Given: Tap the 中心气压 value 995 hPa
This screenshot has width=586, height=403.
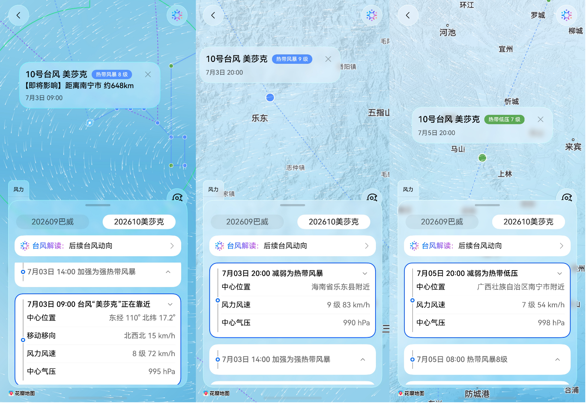Looking at the screenshot, I should point(162,371).
